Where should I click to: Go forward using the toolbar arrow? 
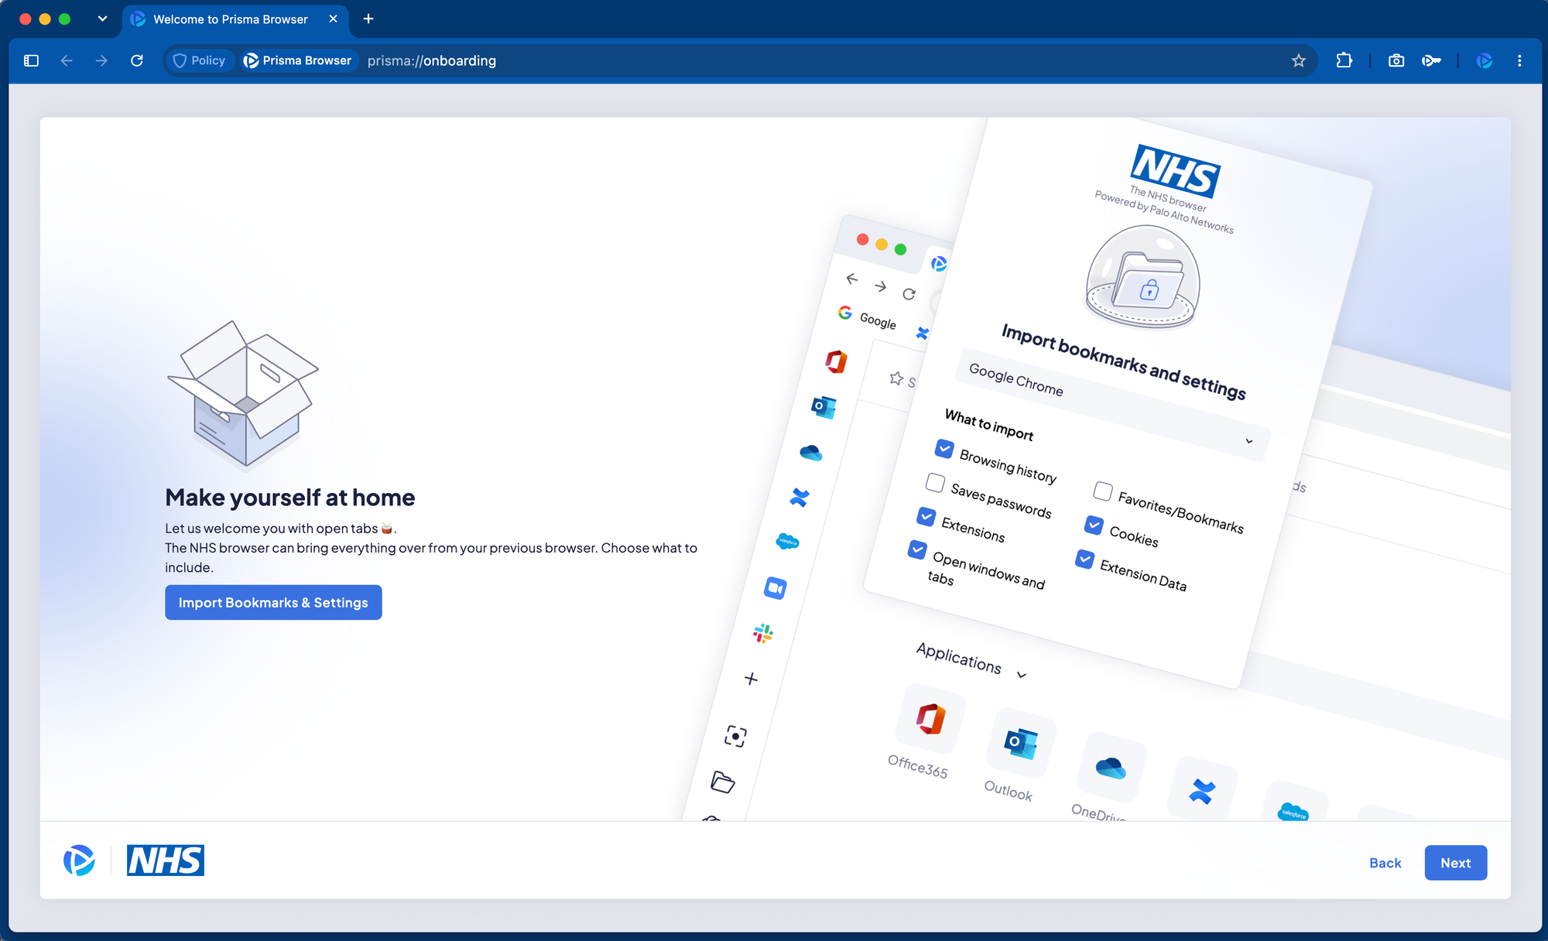pos(101,60)
